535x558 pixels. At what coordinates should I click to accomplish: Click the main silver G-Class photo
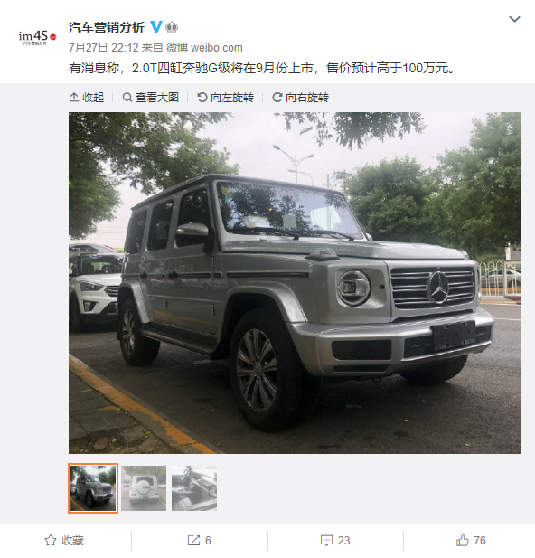point(295,283)
